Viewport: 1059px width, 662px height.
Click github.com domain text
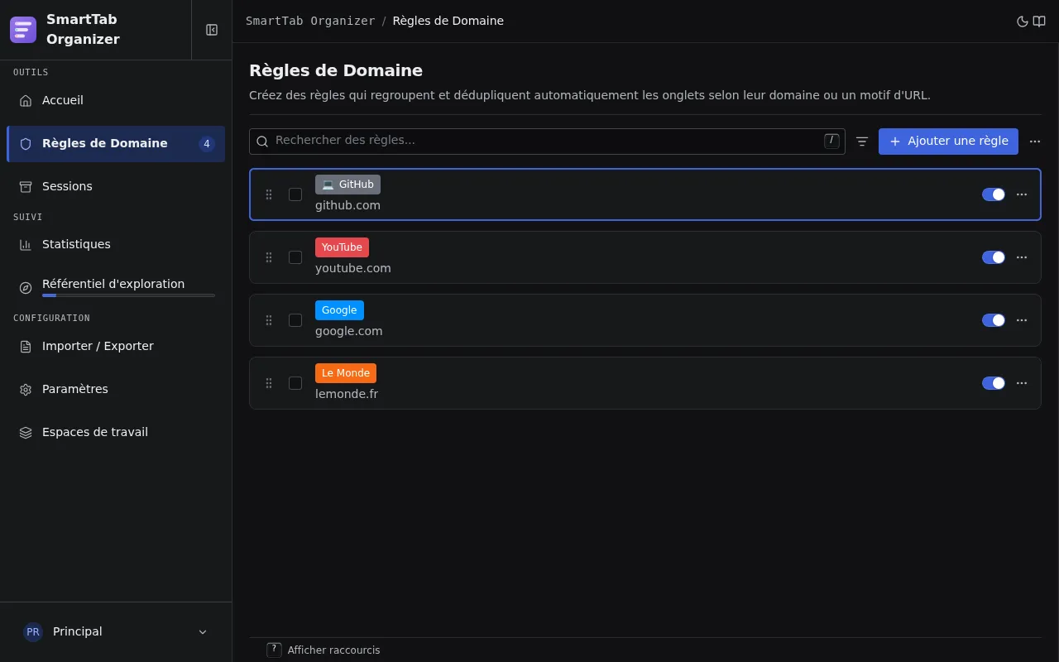pyautogui.click(x=347, y=205)
